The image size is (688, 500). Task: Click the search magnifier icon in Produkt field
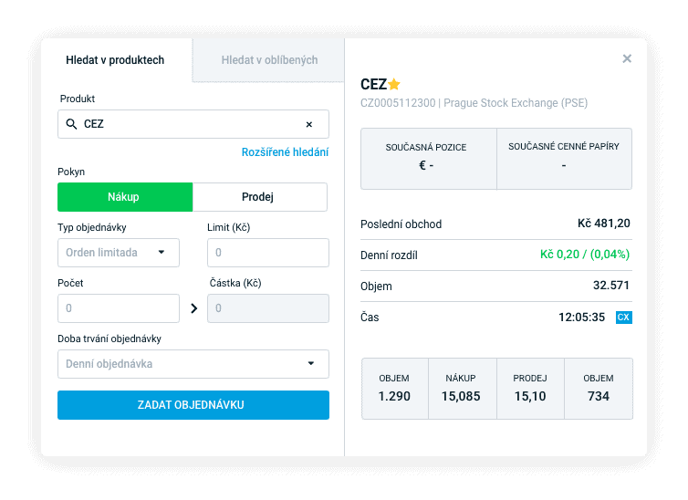tap(71, 124)
